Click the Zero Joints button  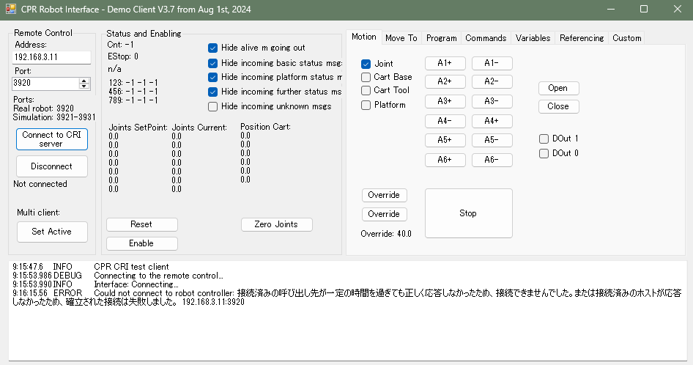pyautogui.click(x=276, y=224)
